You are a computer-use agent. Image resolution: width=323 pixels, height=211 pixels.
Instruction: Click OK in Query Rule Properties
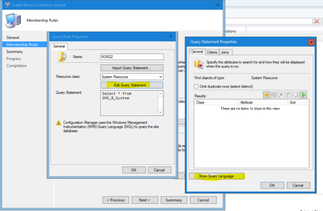(x=134, y=170)
